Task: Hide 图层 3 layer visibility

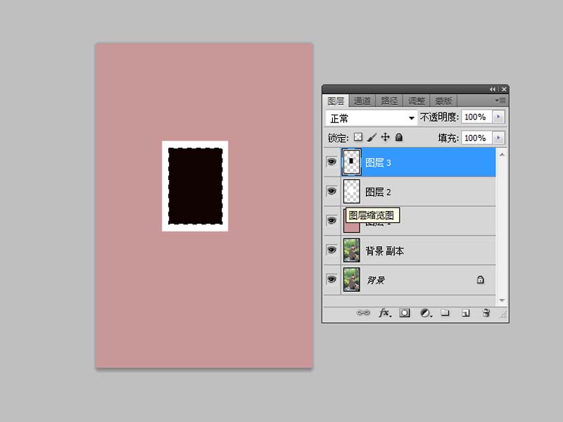Action: [x=331, y=162]
